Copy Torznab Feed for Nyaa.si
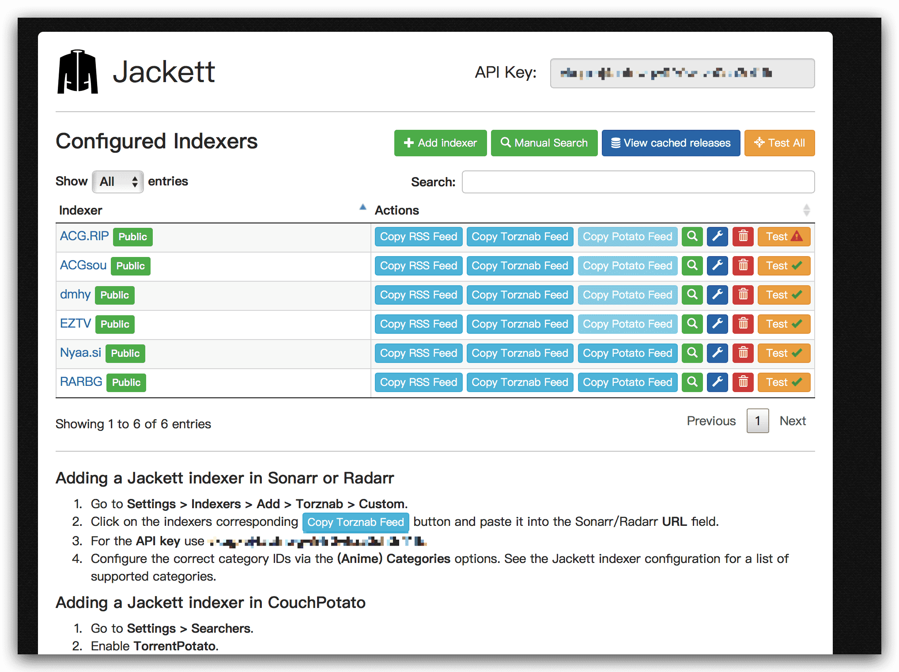 point(520,353)
